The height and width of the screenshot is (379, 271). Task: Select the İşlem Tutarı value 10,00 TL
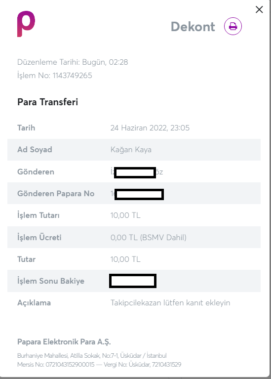pos(125,215)
